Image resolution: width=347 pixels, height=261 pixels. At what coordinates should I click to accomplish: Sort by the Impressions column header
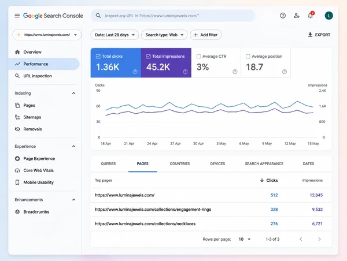(x=312, y=180)
